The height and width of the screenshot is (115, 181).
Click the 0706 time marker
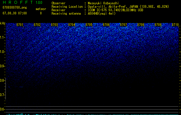click(x=106, y=25)
